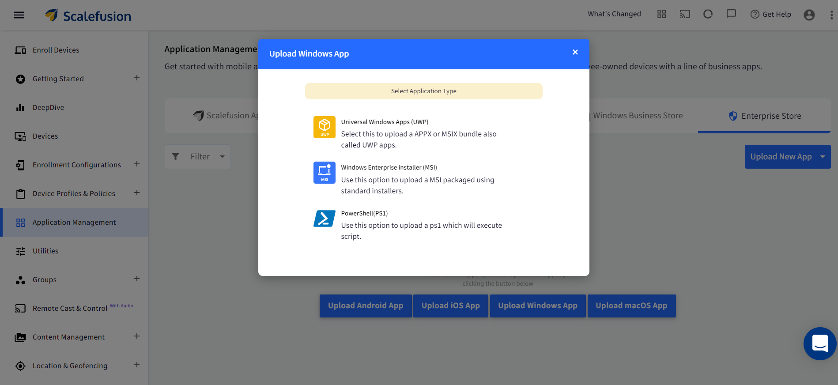838x385 pixels.
Task: Click the Select Application Type banner
Action: pos(424,91)
